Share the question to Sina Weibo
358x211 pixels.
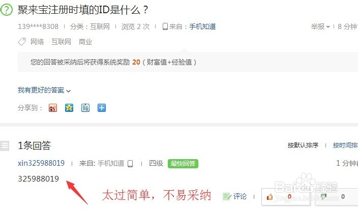tap(53, 108)
